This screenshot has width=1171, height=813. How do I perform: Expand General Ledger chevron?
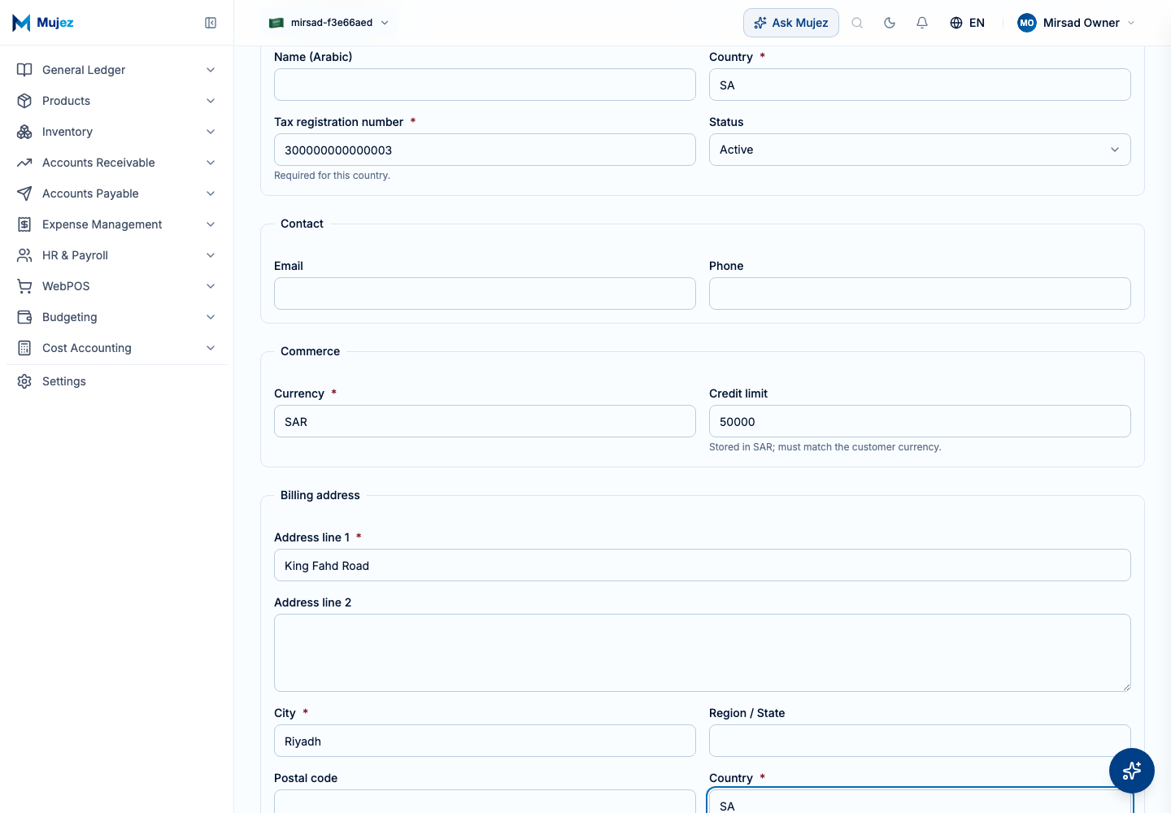pyautogui.click(x=211, y=70)
